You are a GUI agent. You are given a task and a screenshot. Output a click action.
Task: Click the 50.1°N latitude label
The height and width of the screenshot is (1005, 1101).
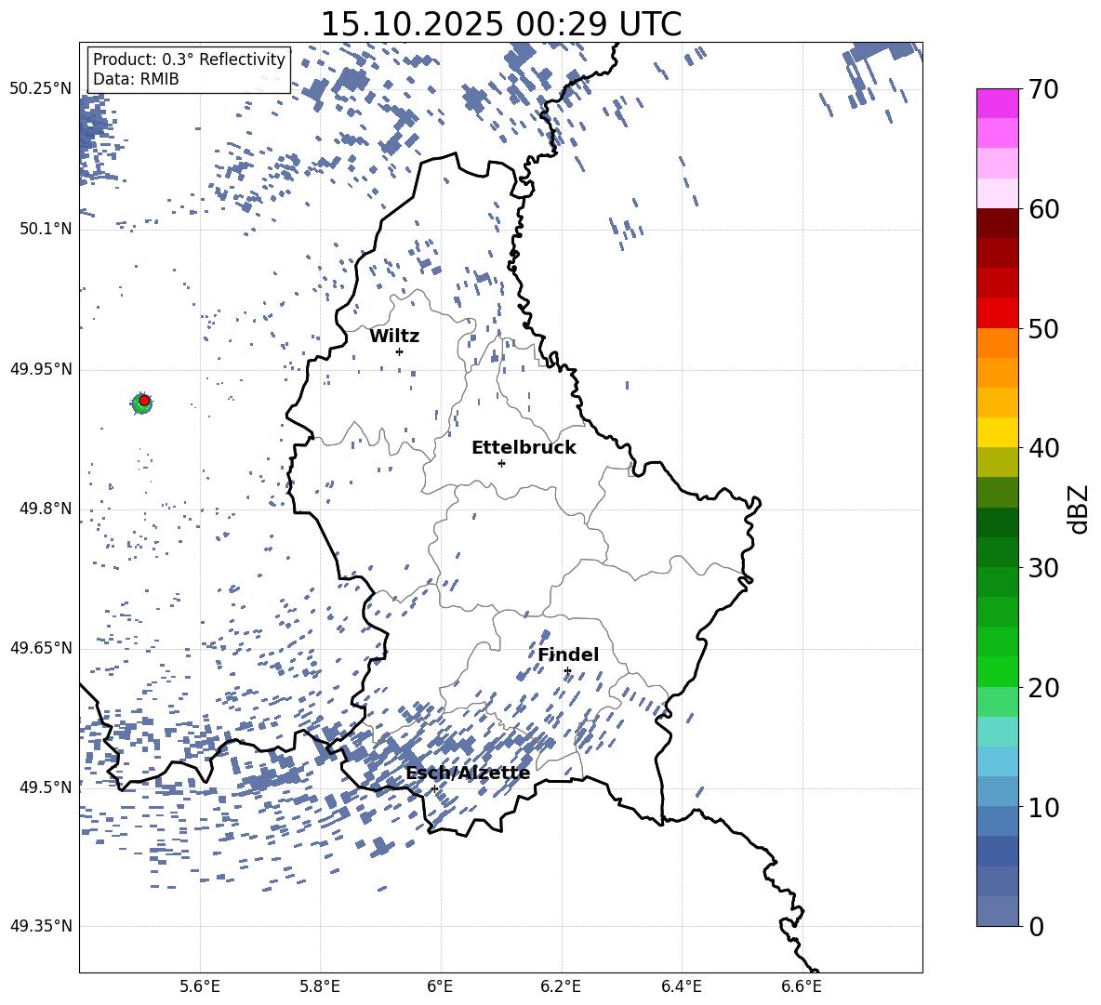[x=46, y=229]
